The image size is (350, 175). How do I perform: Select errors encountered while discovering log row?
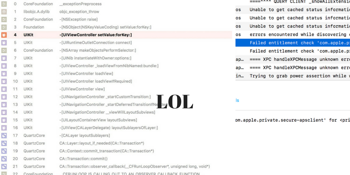click(293, 35)
